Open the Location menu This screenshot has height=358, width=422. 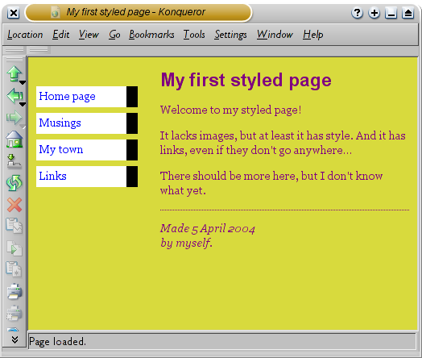25,35
